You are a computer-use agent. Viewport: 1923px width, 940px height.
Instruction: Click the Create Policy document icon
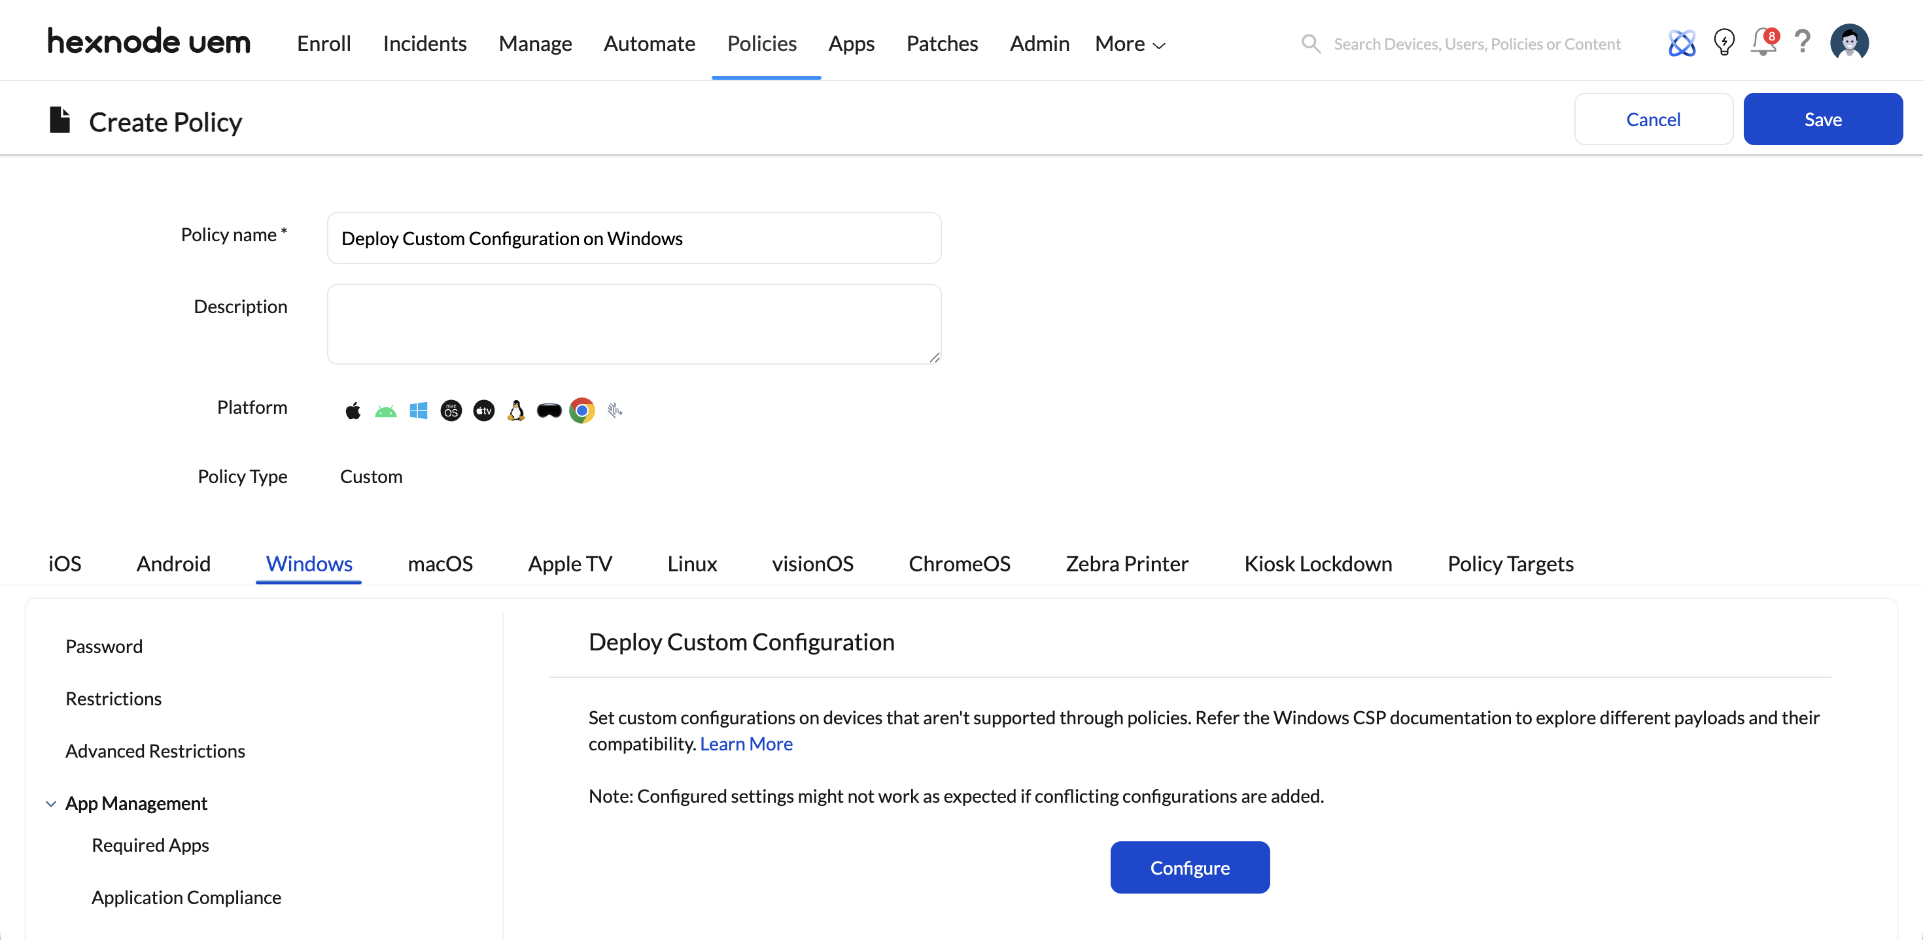click(60, 120)
